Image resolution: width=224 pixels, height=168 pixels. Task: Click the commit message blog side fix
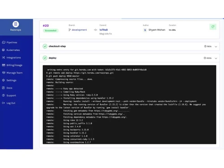(106, 34)
